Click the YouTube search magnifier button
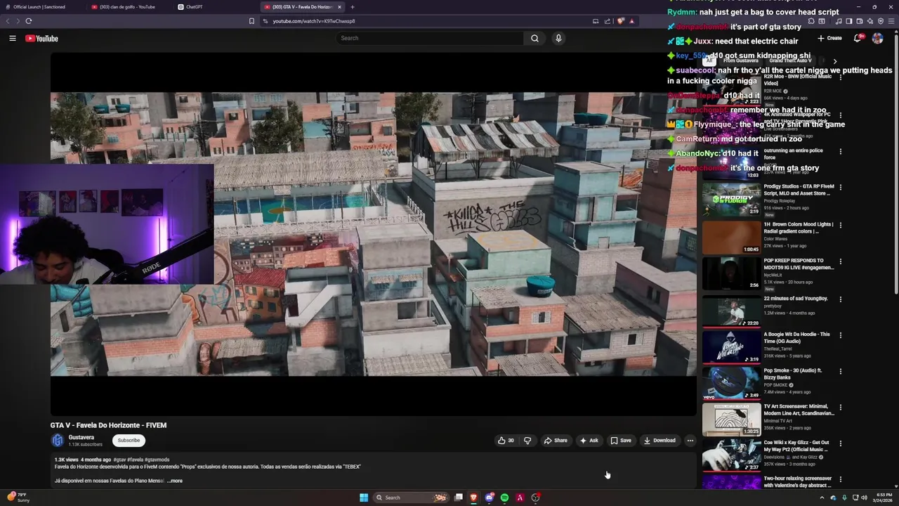Screen dimensions: 899x506 pos(534,38)
